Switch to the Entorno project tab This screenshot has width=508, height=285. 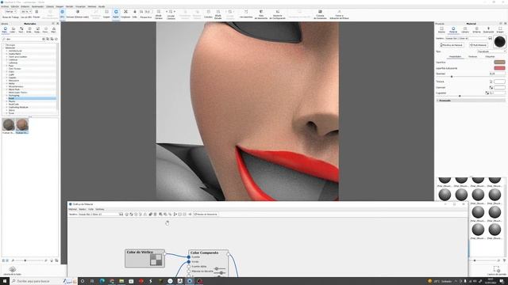[476, 30]
